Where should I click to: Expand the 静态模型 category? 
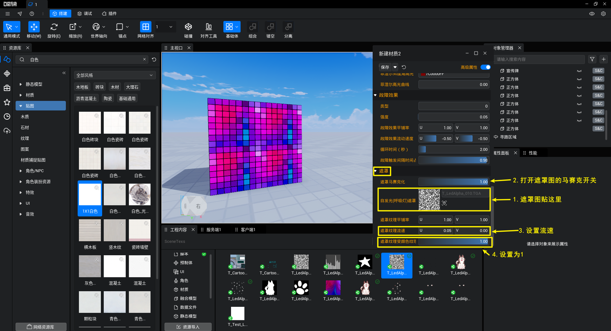pos(21,84)
